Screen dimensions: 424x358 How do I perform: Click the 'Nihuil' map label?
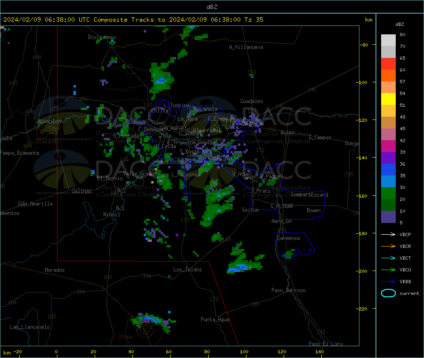111,215
